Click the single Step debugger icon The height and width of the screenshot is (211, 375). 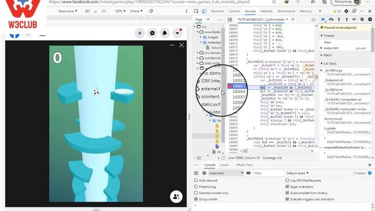354,19
